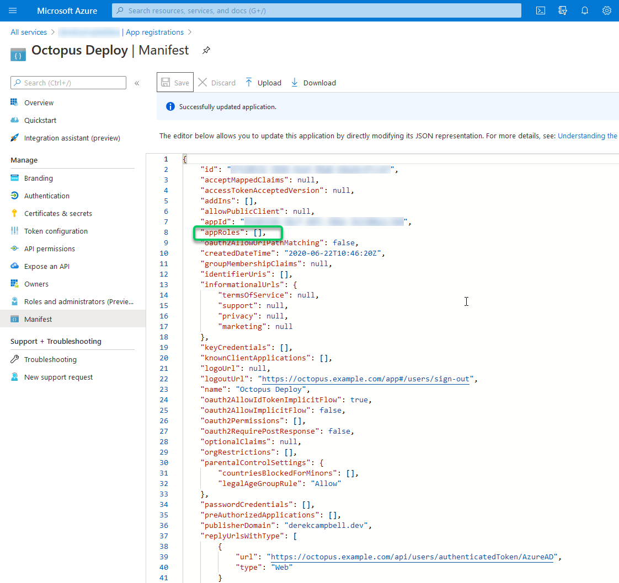The image size is (619, 583).
Task: Click the Microsoft Azure home logo
Action: pos(67,10)
